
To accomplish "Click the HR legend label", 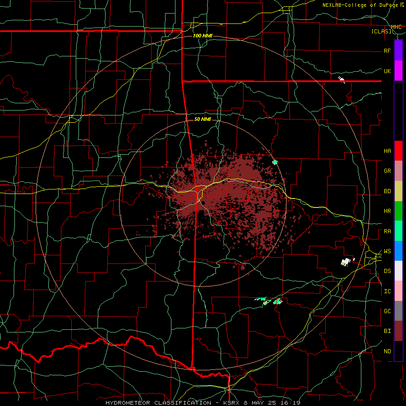I will coord(387,211).
